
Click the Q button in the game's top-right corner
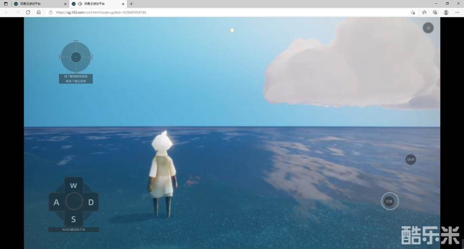pyautogui.click(x=428, y=28)
